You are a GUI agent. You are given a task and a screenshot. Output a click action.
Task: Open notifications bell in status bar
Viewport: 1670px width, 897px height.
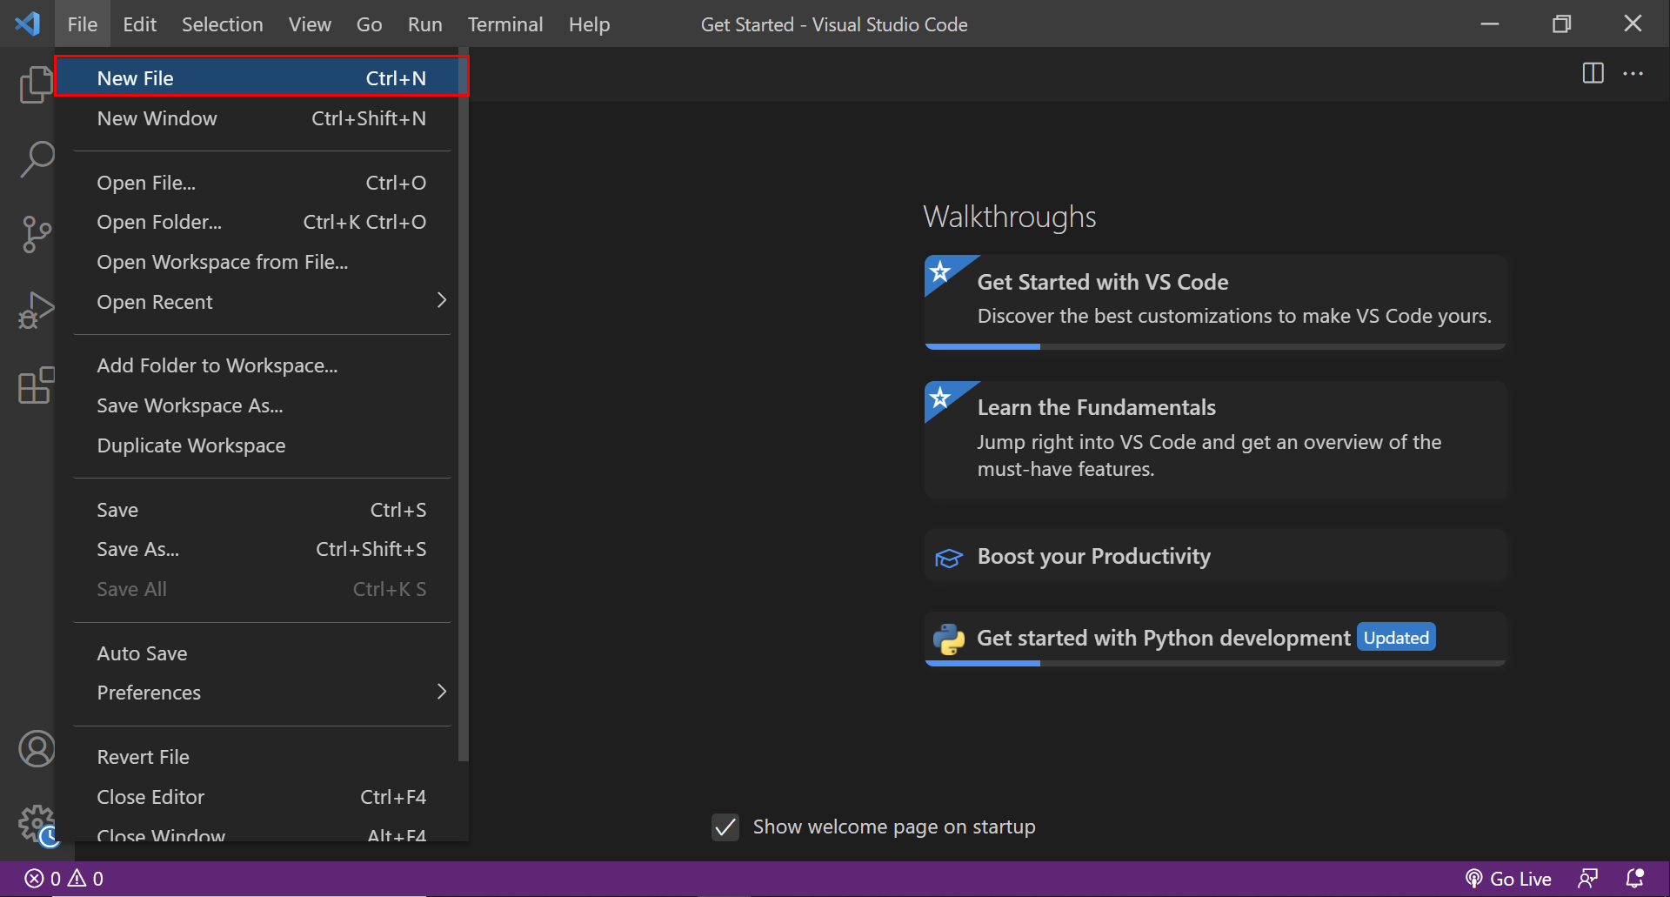click(x=1634, y=879)
